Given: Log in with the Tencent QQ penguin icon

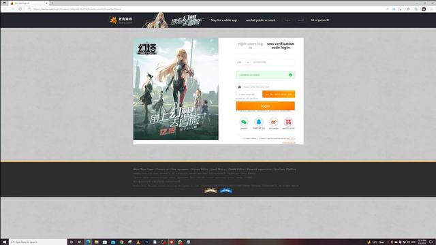Looking at the screenshot, I should pyautogui.click(x=259, y=122).
